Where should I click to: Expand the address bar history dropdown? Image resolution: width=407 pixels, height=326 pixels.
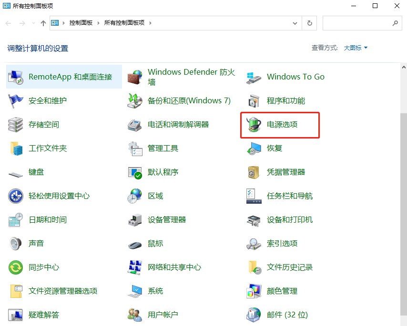[295, 23]
